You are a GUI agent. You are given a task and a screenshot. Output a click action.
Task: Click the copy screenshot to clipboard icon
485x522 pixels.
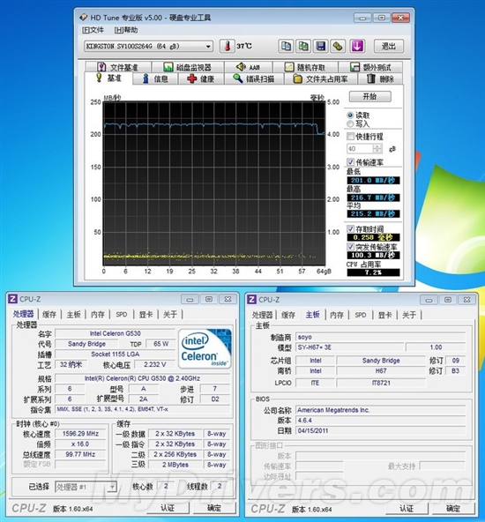[x=303, y=46]
